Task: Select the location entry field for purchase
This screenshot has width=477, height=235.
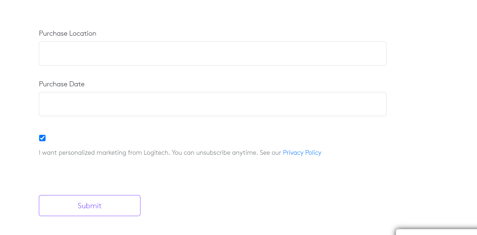Action: [x=212, y=53]
